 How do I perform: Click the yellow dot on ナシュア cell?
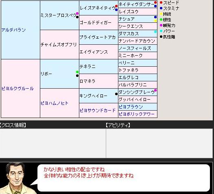point(155,21)
